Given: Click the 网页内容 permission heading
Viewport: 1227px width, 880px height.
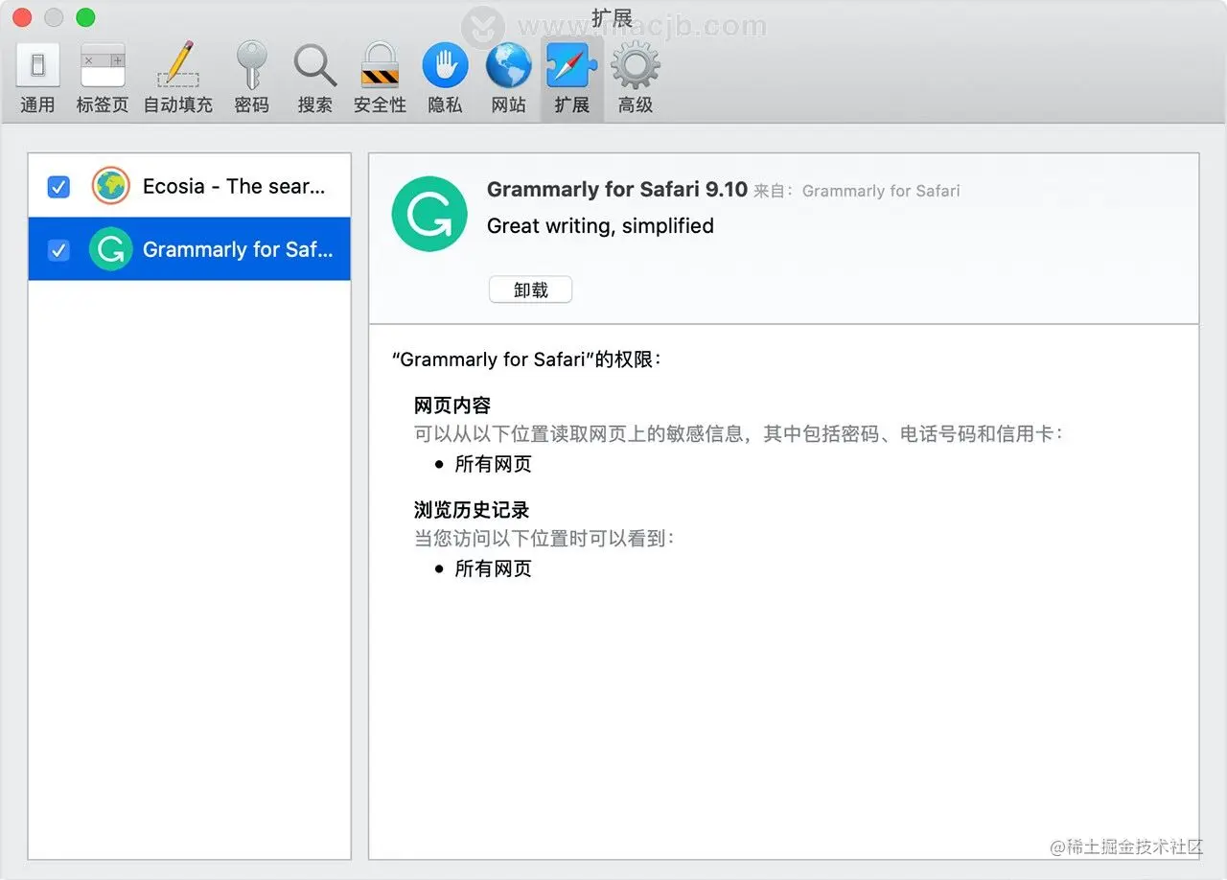Looking at the screenshot, I should point(452,405).
